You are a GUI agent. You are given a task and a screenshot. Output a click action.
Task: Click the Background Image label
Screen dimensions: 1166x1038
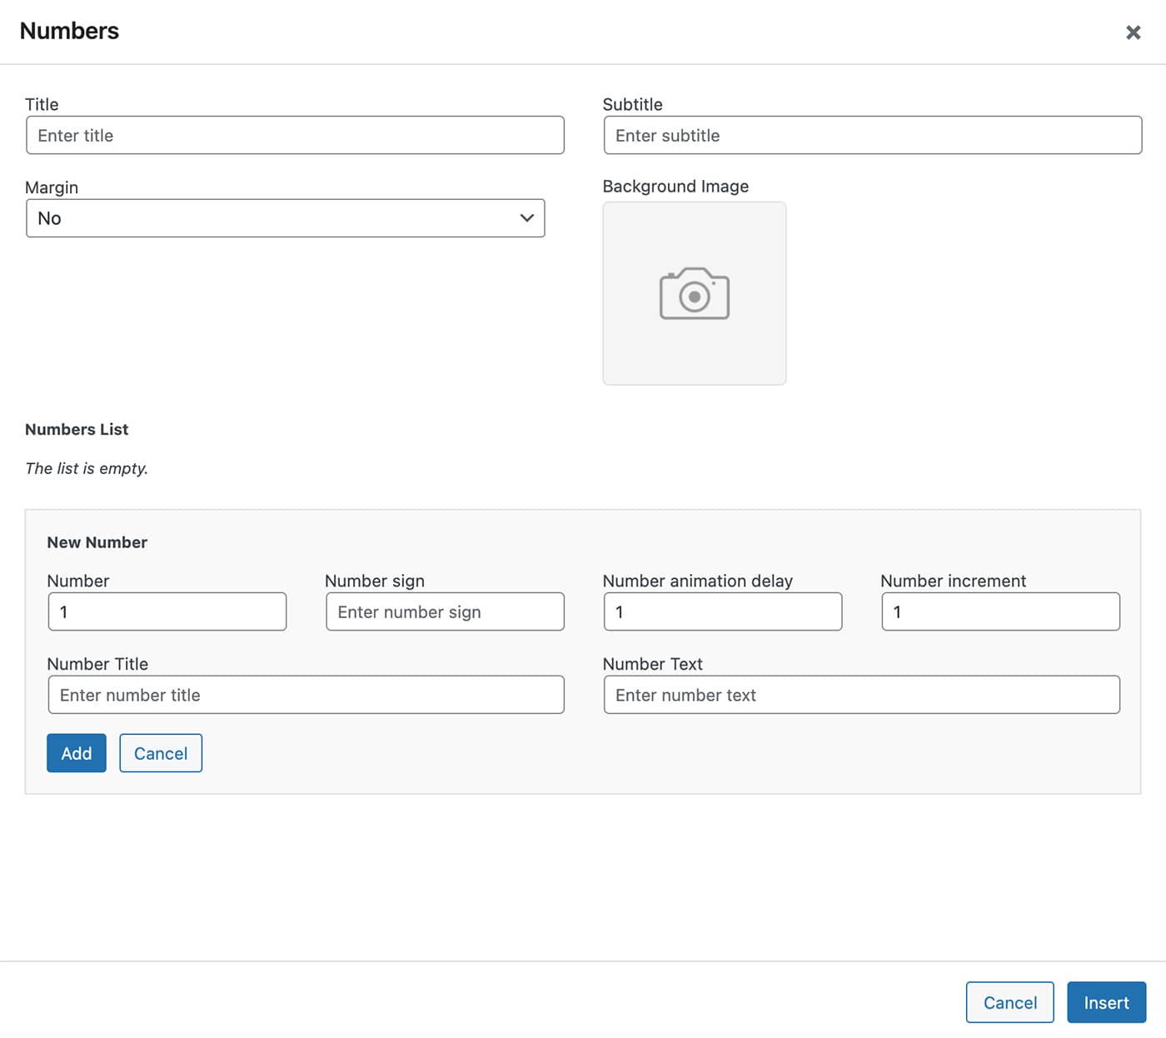coord(675,187)
